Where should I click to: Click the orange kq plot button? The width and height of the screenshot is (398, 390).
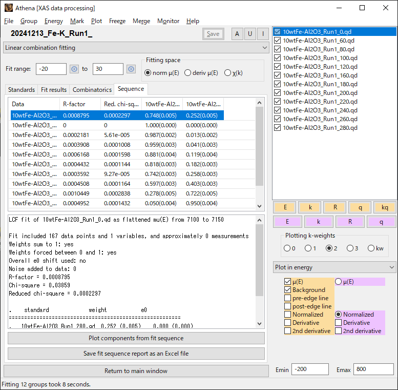[x=385, y=207]
